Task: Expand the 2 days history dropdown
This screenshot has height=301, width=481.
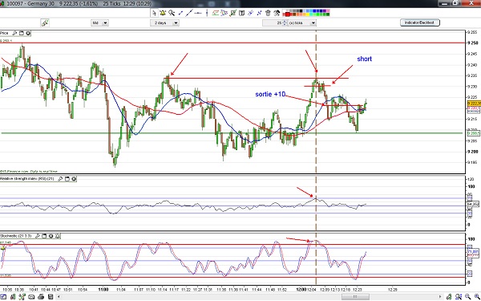Action: pyautogui.click(x=176, y=22)
